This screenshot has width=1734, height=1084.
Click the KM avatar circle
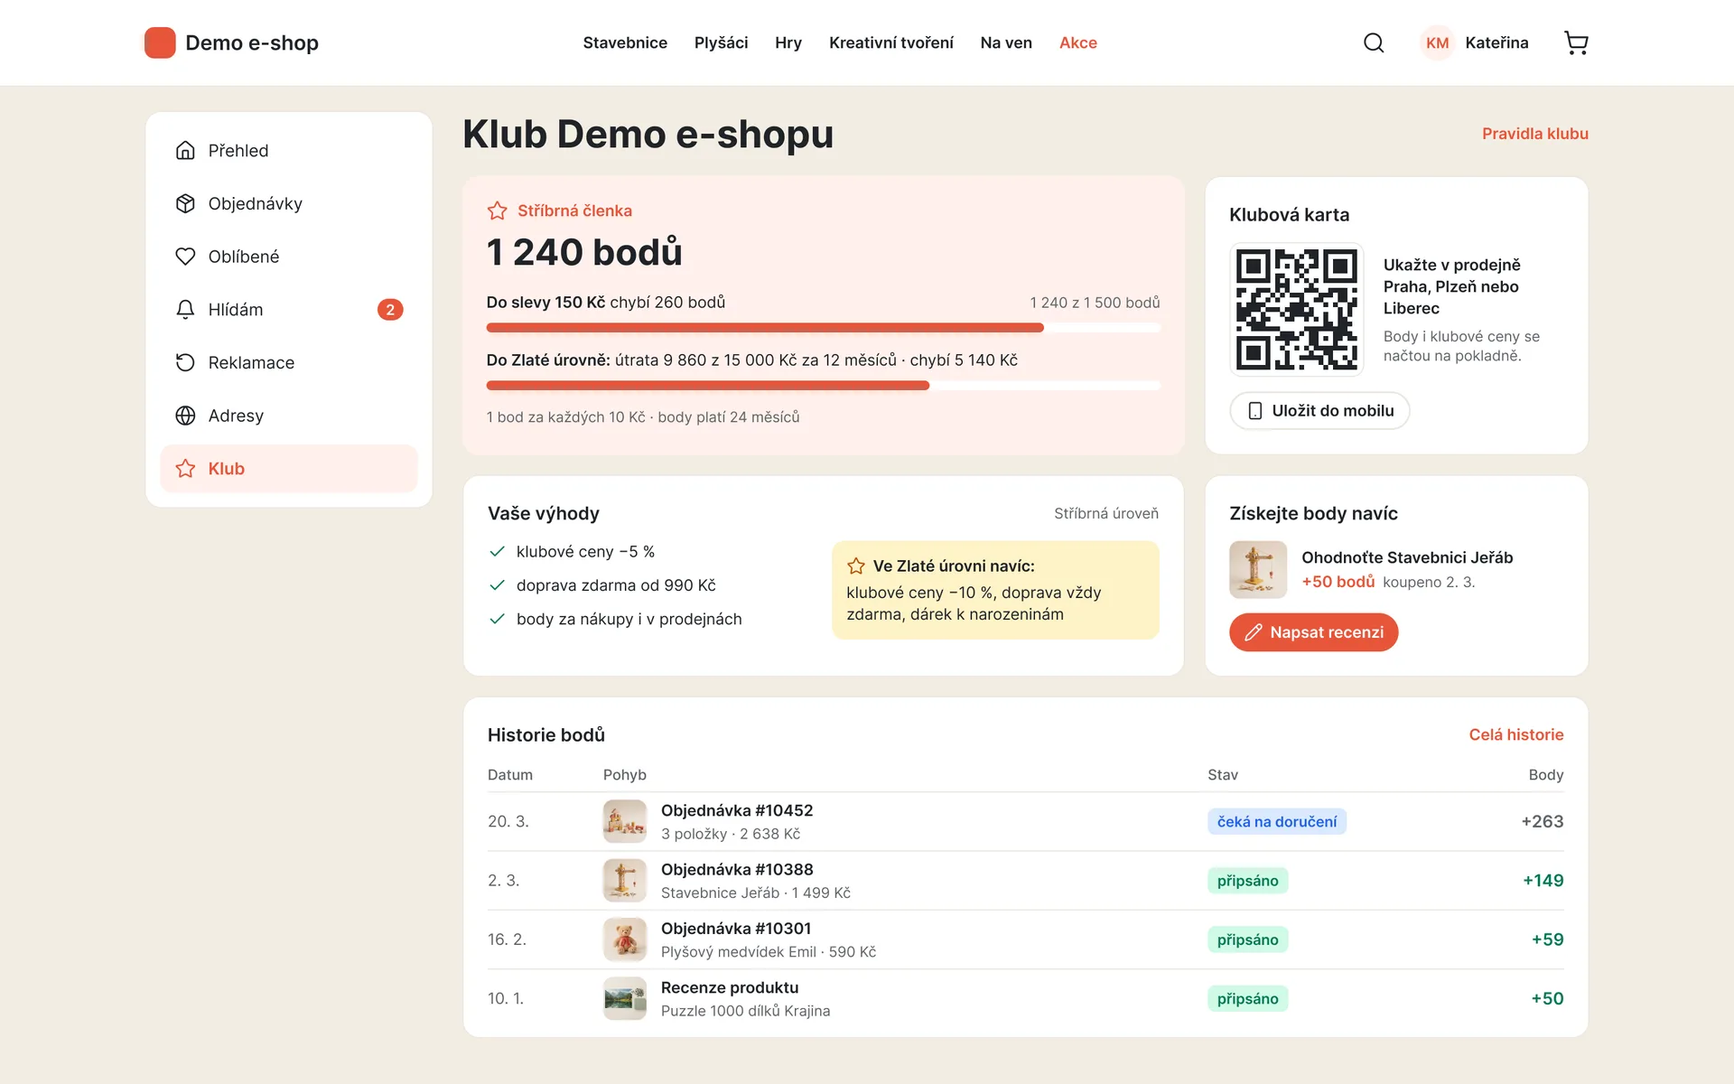[1437, 42]
